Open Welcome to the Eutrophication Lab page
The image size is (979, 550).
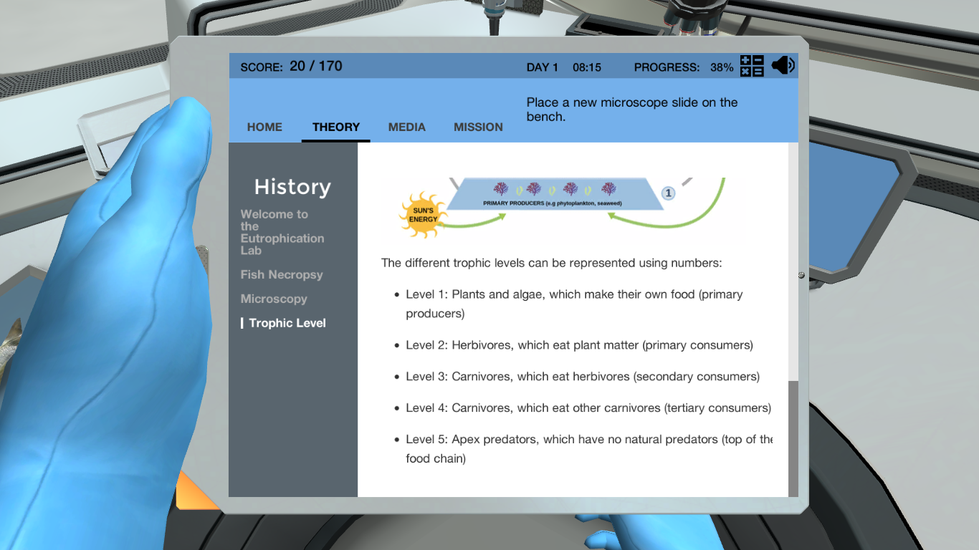point(282,232)
